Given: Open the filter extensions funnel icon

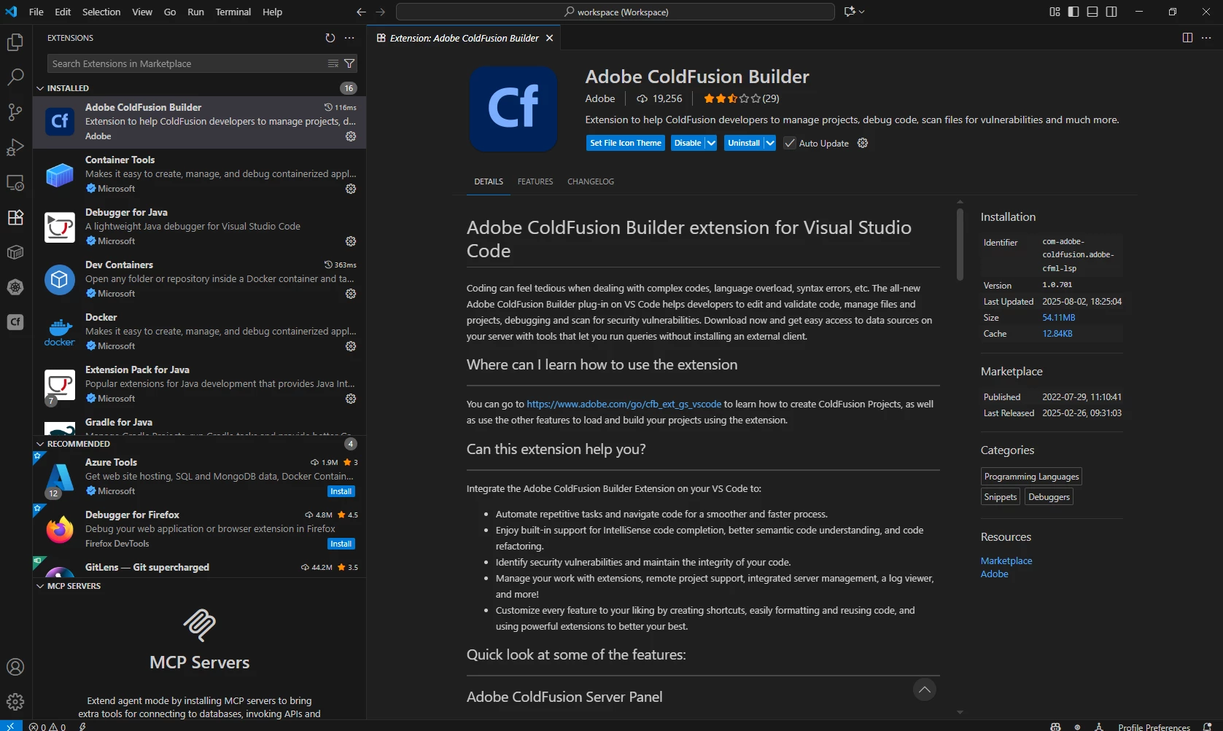Looking at the screenshot, I should (349, 63).
